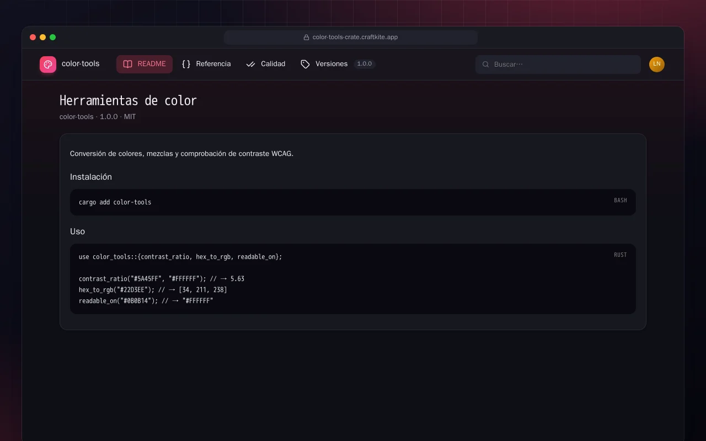Click the readable_on code line
The width and height of the screenshot is (706, 441).
[146, 301]
